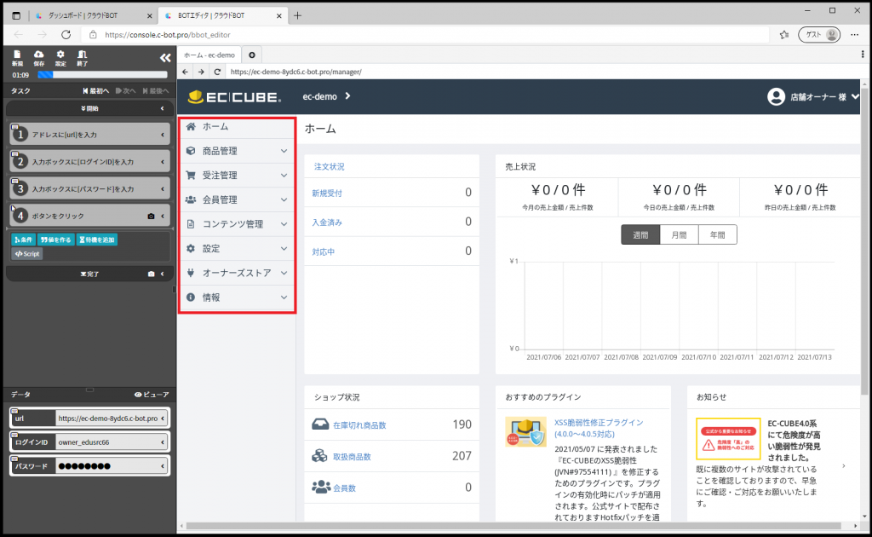Viewport: 872px width, 537px height.
Task: Click the vulnerability notice warning thumbnail
Action: 728,439
